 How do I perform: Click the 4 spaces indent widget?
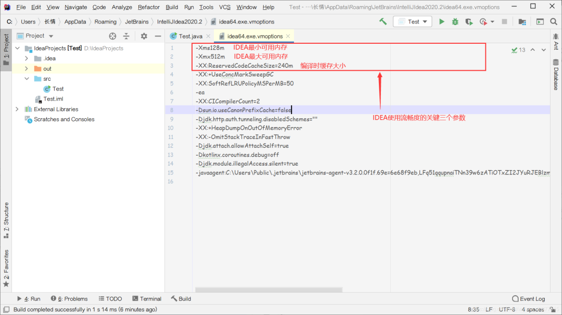click(x=533, y=309)
